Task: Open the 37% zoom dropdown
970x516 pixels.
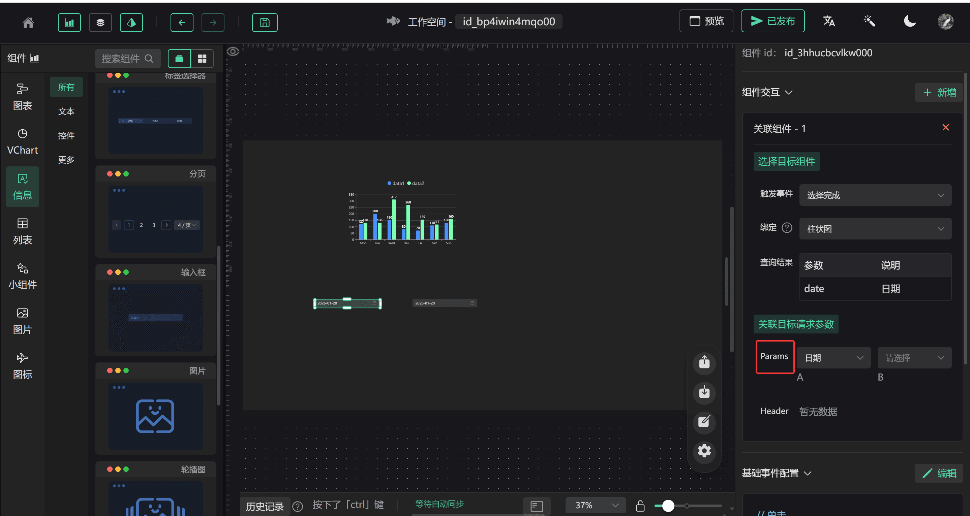Action: click(x=595, y=505)
